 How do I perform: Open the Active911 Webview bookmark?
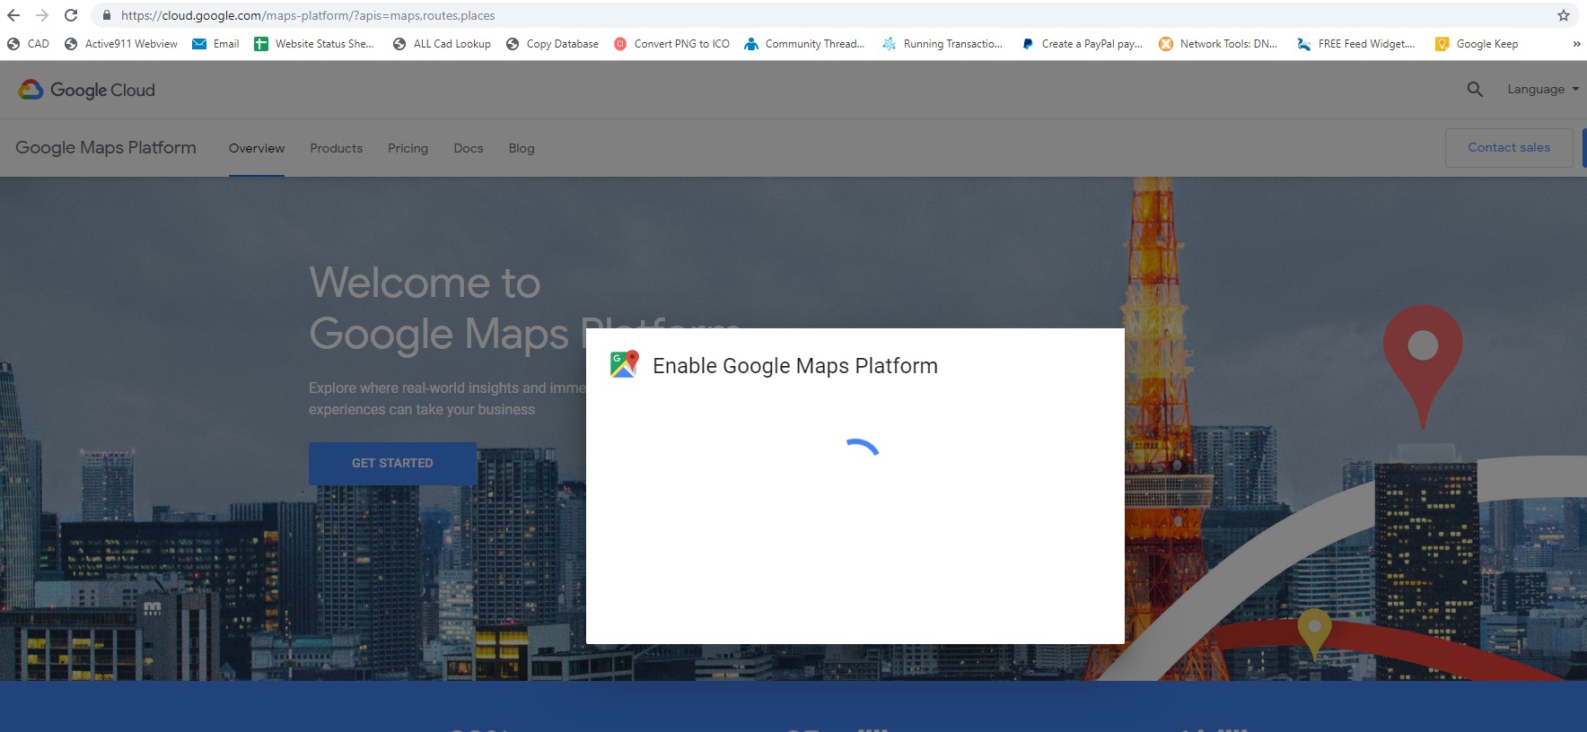(x=121, y=44)
